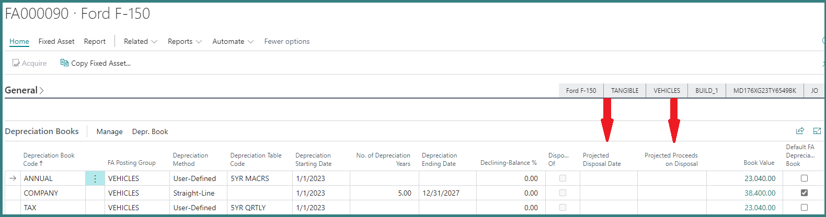Open ANNUAL book value 23,040.00 link
The height and width of the screenshot is (217, 826).
click(x=760, y=178)
